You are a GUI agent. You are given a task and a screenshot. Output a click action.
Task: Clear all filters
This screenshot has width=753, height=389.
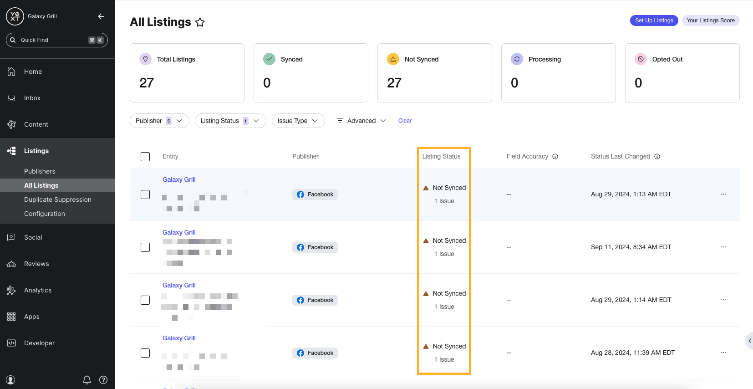click(x=405, y=121)
